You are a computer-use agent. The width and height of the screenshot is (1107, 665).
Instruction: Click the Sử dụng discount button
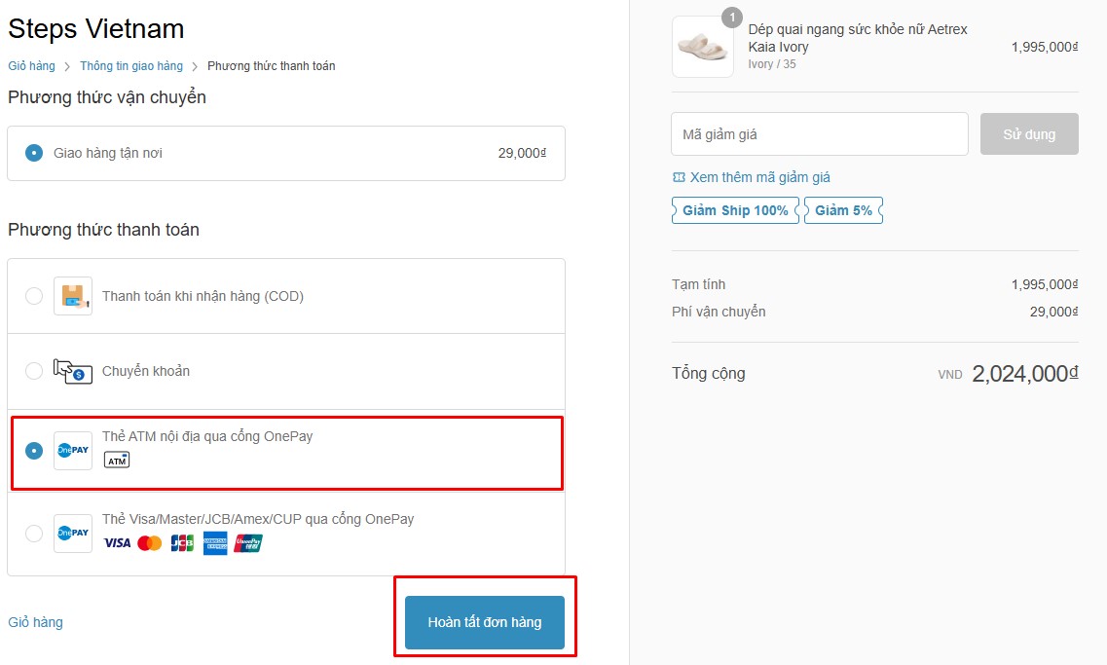coord(1028,134)
